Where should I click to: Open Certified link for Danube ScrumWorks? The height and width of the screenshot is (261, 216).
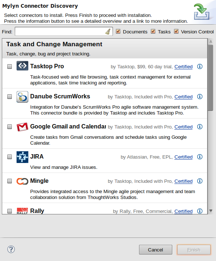click(x=183, y=97)
